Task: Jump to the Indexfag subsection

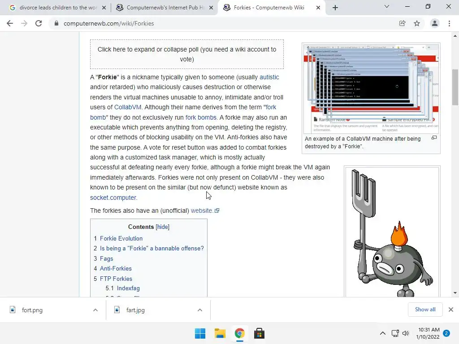Action: 128,288
